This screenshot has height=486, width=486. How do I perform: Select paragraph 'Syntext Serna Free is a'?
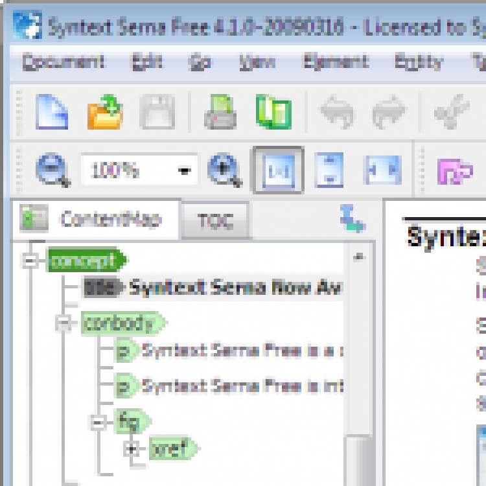[229, 351]
